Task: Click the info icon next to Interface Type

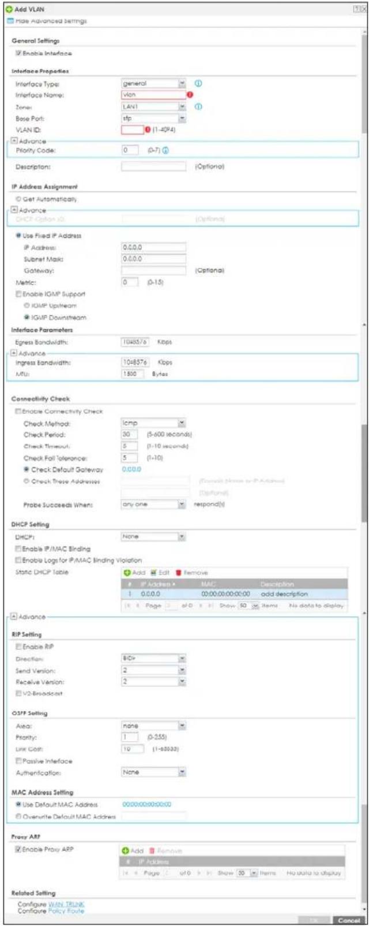Action: tap(198, 84)
